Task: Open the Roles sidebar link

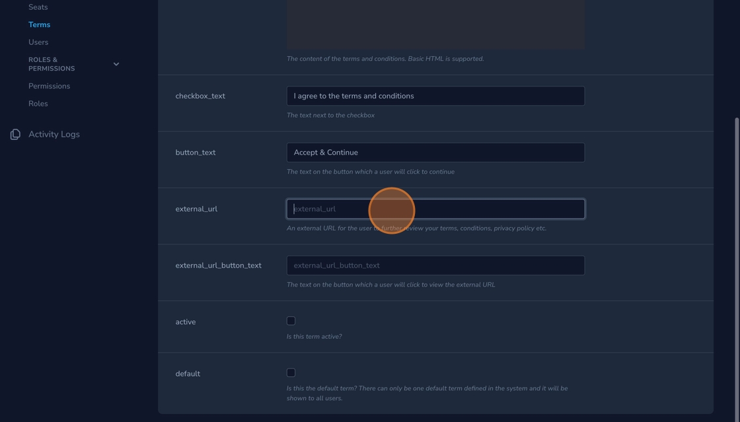Action: pos(38,104)
